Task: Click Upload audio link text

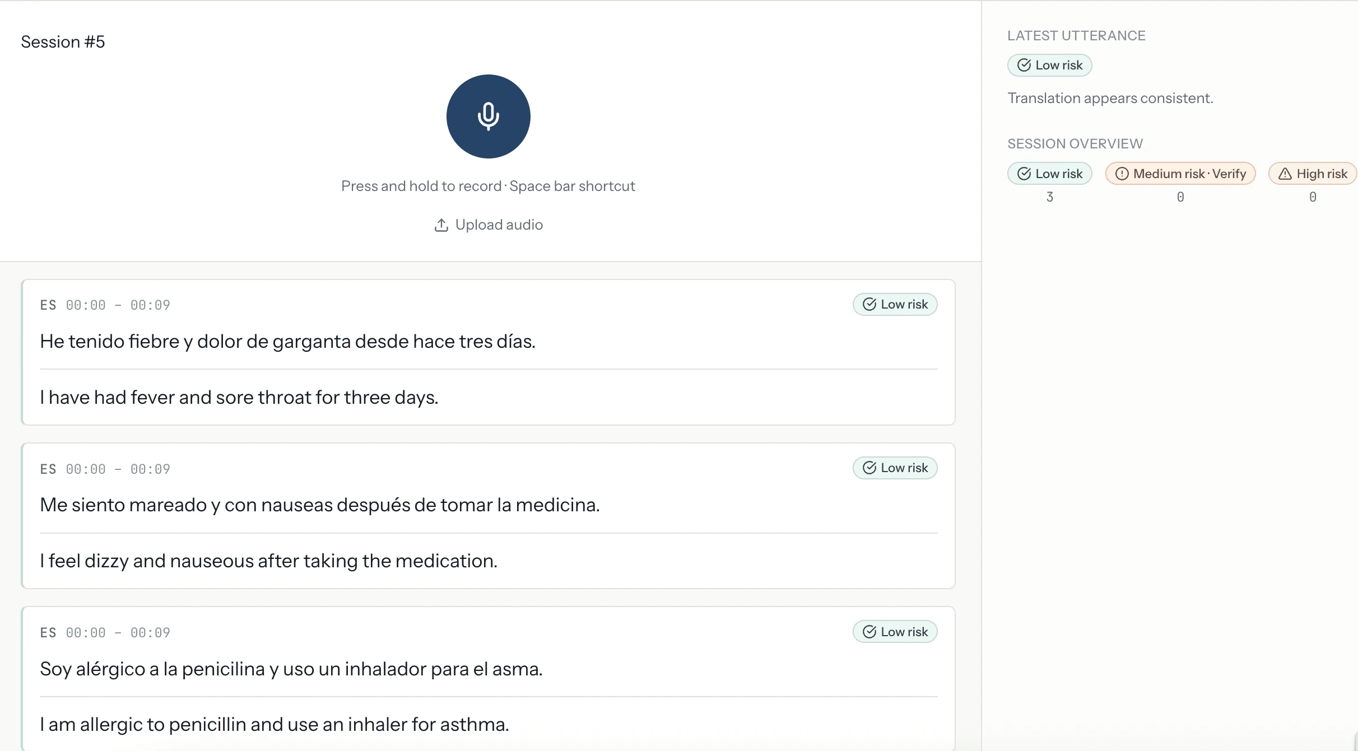Action: [x=499, y=225]
